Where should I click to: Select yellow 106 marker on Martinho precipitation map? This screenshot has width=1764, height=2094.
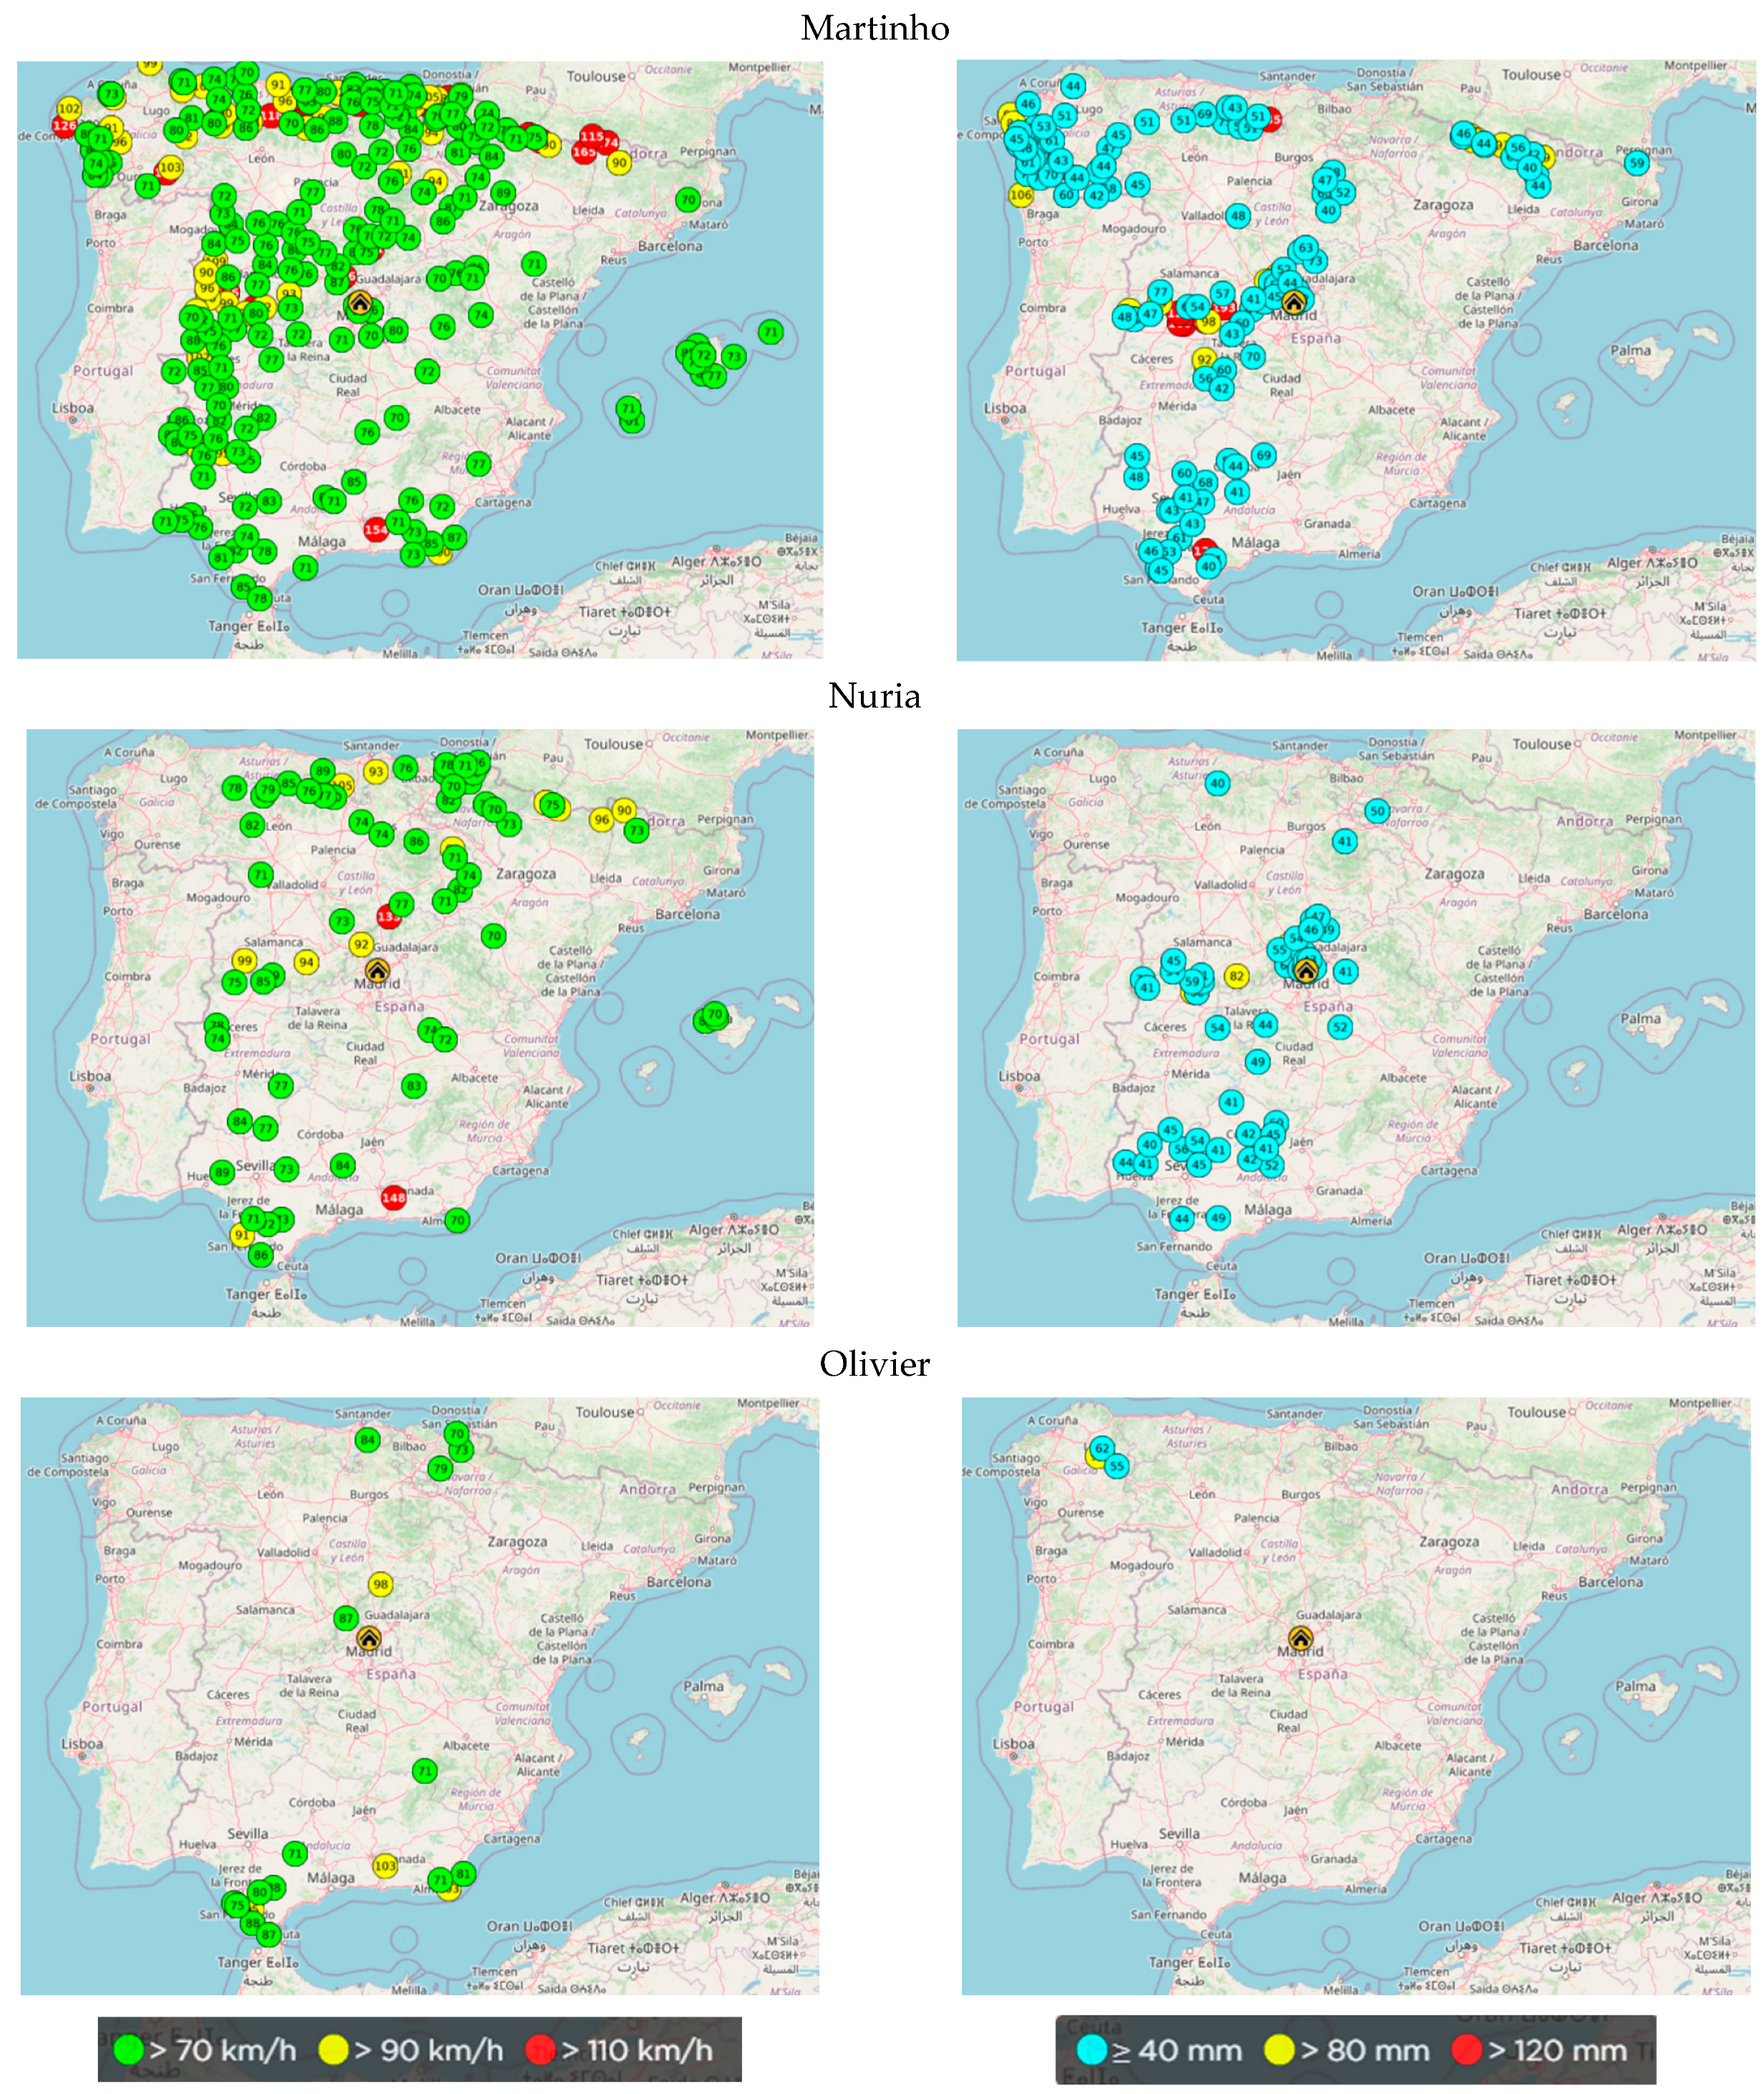[1021, 195]
